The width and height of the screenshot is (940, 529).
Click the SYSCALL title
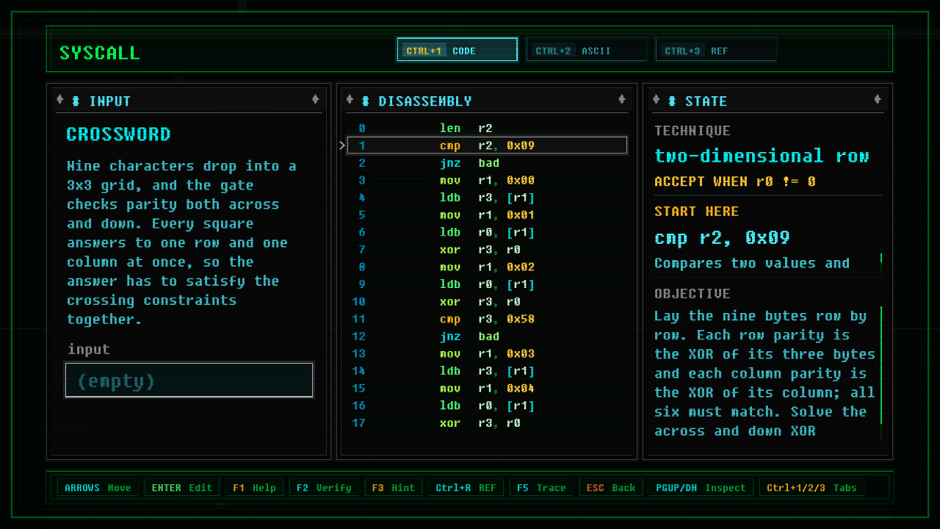(x=99, y=53)
